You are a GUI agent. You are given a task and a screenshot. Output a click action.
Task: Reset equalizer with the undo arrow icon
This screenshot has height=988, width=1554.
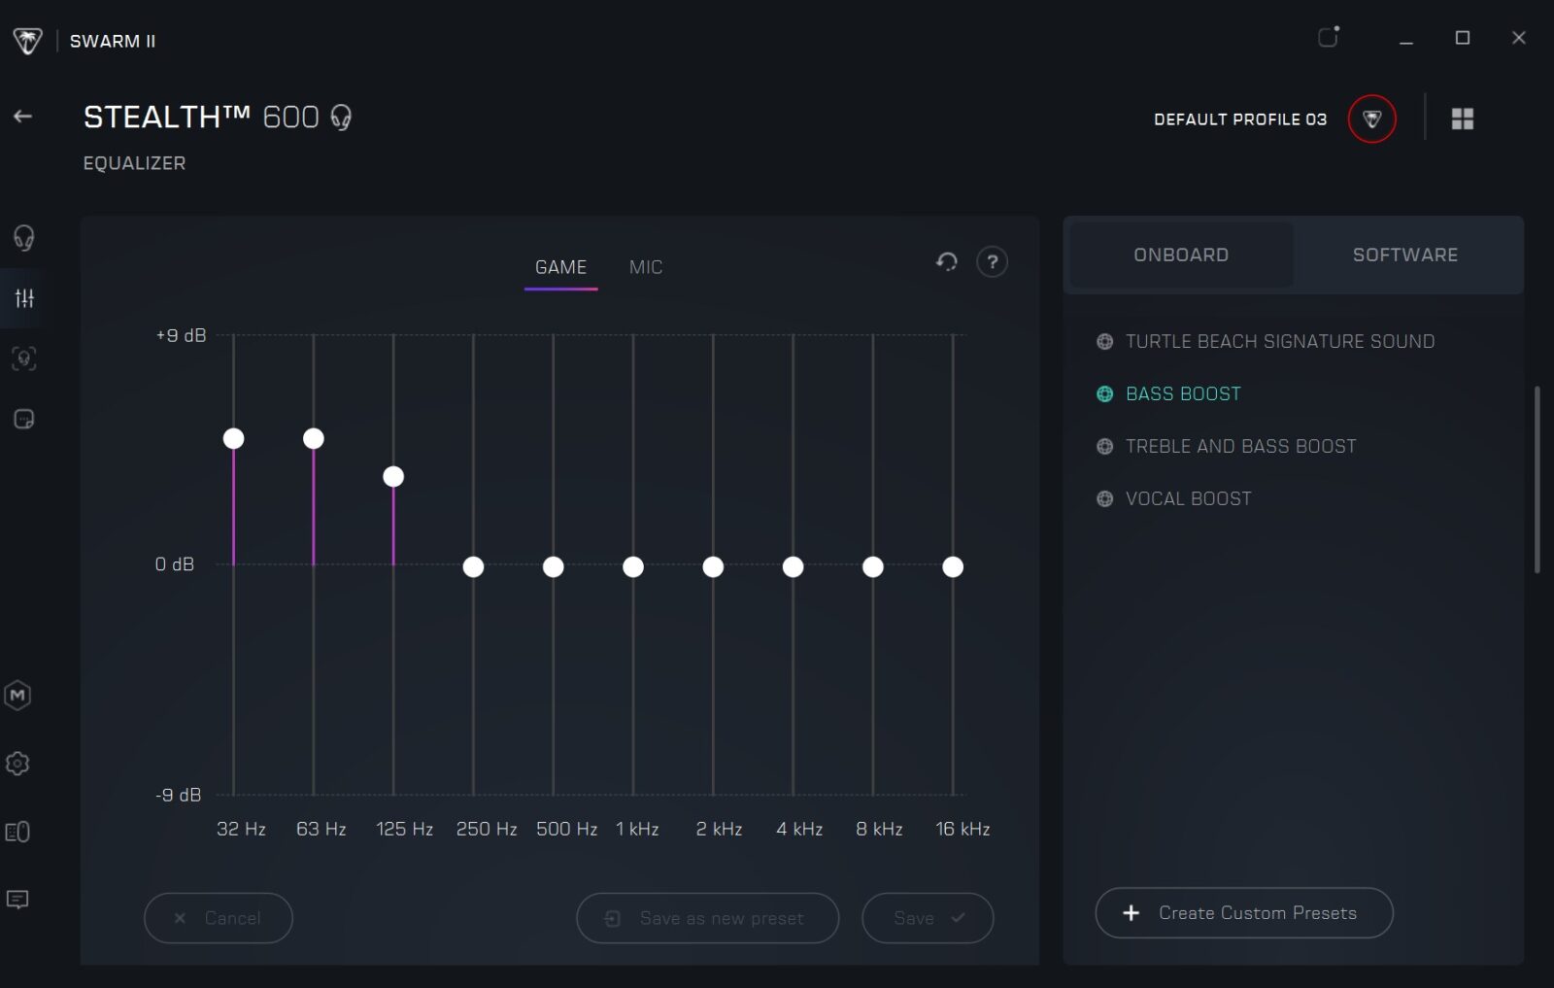point(946,261)
